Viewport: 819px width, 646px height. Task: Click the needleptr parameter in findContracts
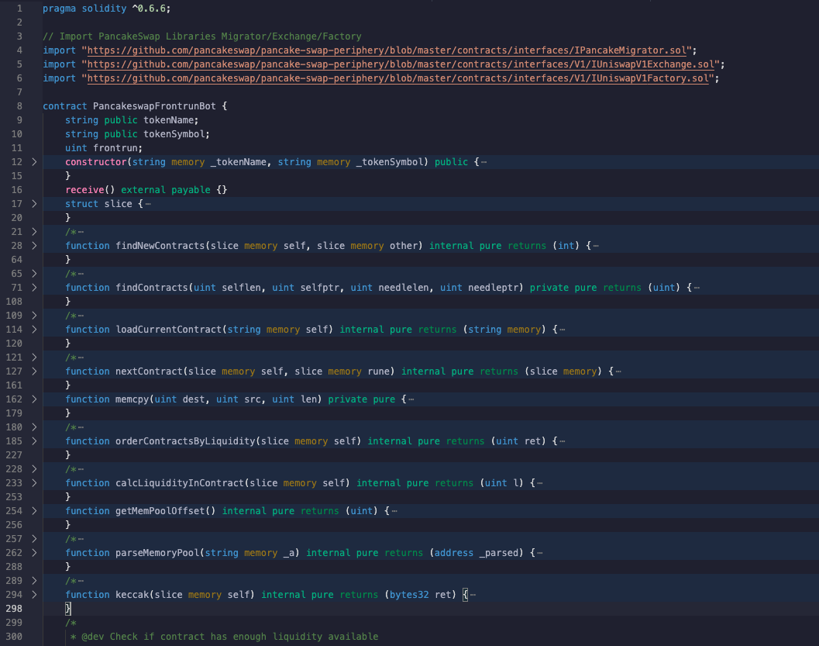(493, 288)
